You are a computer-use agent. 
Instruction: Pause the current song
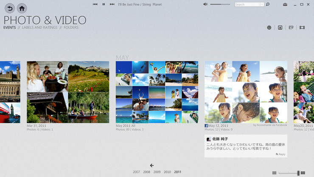(104, 5)
